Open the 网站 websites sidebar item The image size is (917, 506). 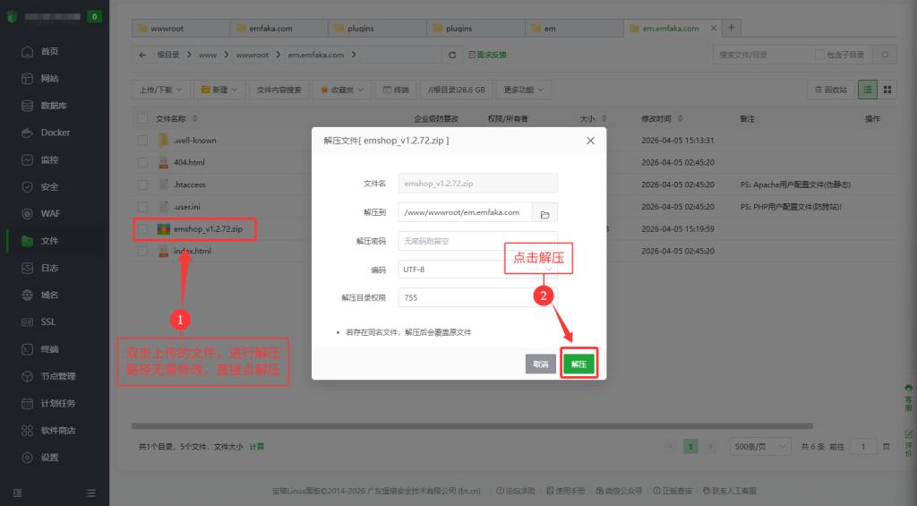point(50,79)
